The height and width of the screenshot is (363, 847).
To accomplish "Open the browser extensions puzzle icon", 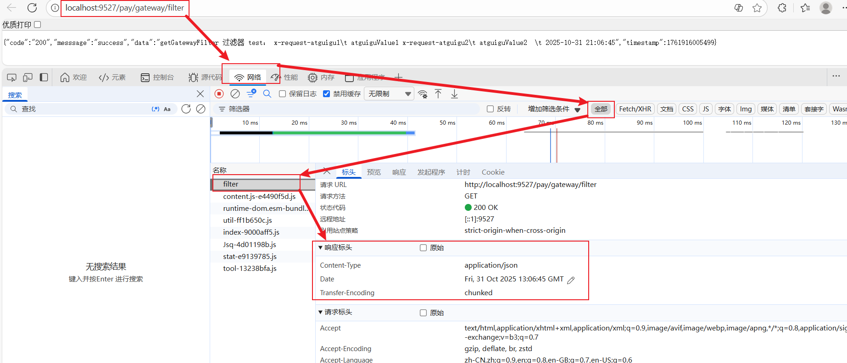I will point(782,8).
